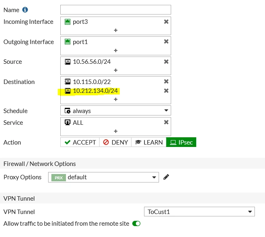
Task: Edit proxy options with pencil icon
Action: click(166, 177)
